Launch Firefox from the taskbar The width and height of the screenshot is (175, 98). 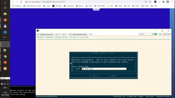coord(5,20)
